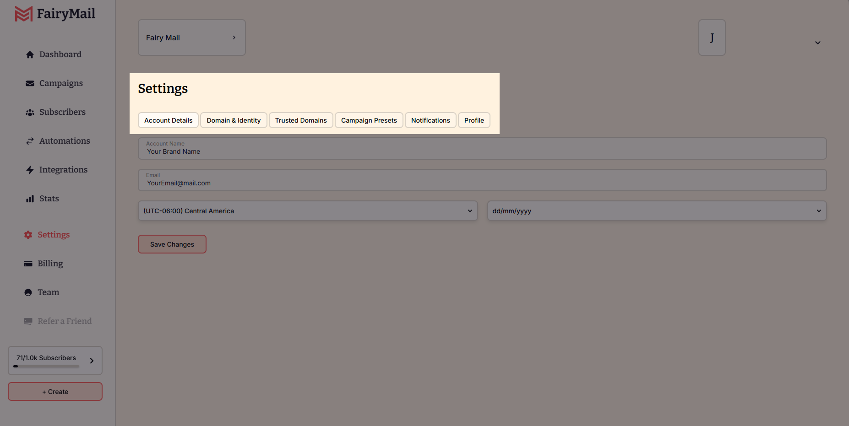
Task: Expand the user menu chevron at top right
Action: tap(817, 43)
